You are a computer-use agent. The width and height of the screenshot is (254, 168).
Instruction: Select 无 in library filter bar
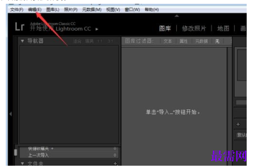(217, 41)
